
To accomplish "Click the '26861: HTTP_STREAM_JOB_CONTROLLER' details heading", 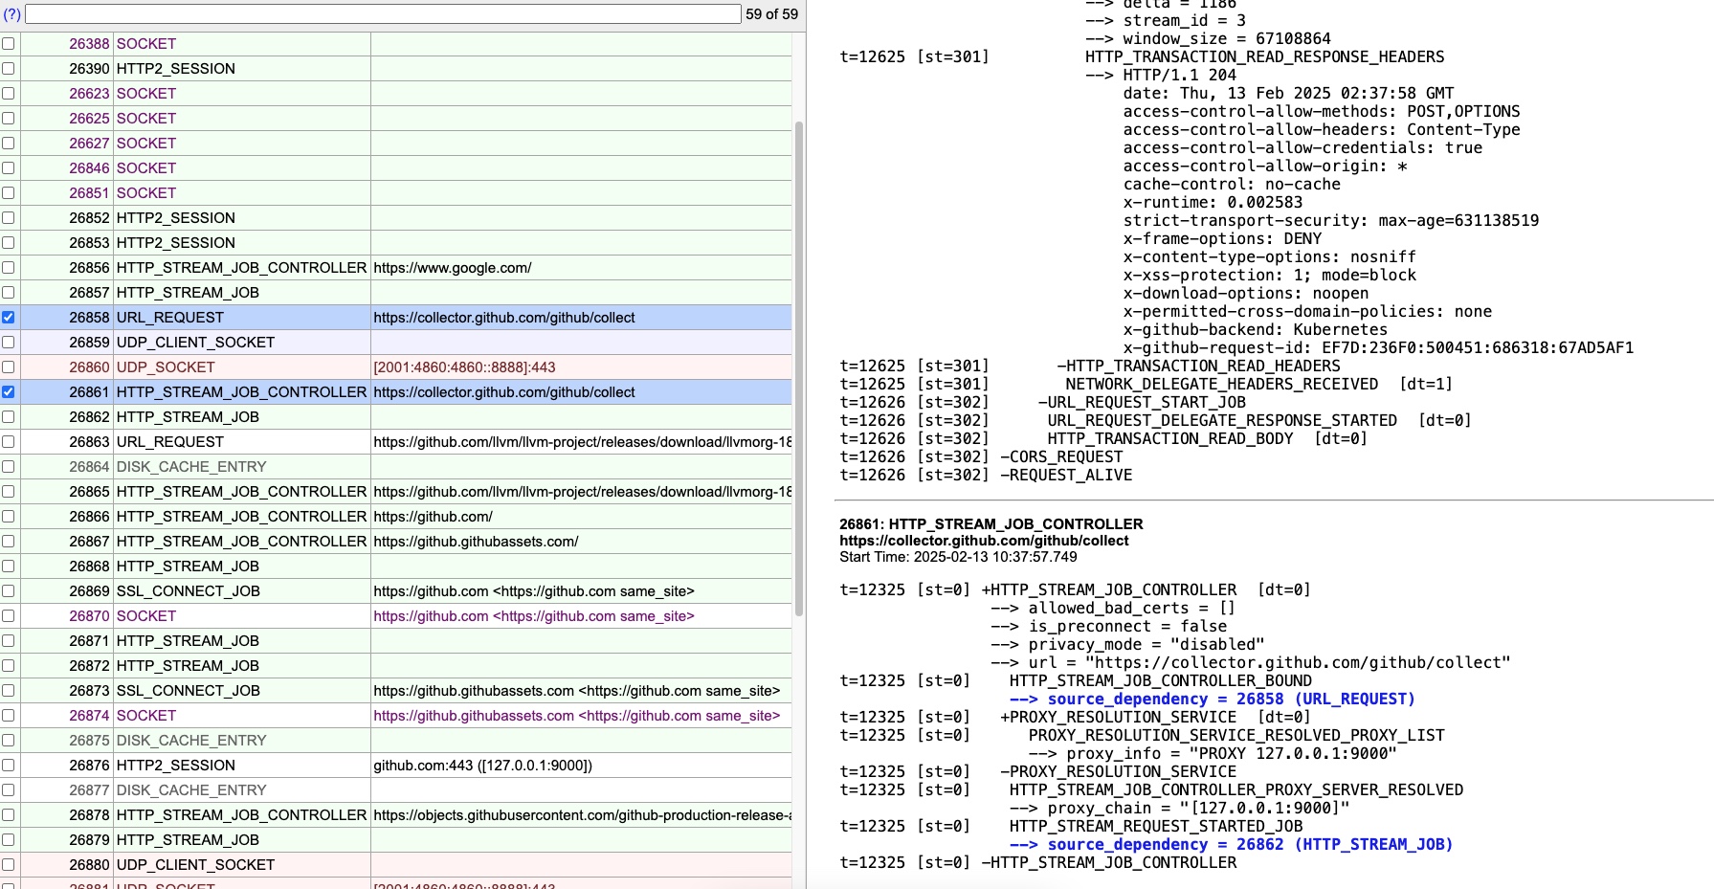I will [x=991, y=524].
